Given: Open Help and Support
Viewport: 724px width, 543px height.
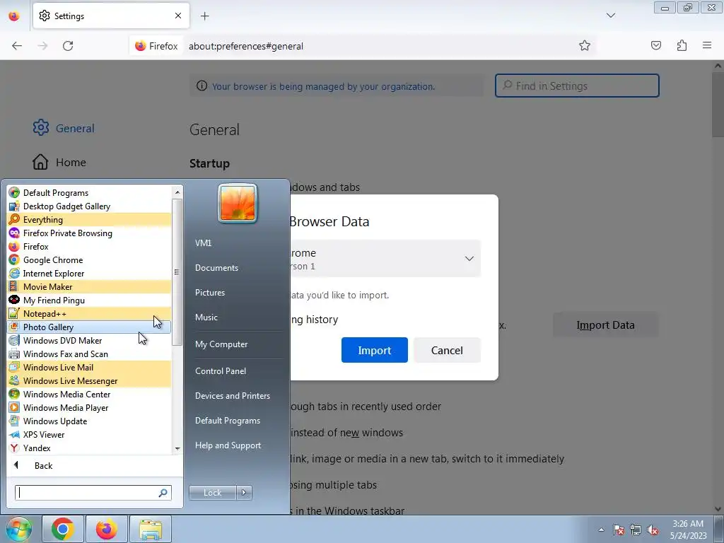Looking at the screenshot, I should [228, 445].
